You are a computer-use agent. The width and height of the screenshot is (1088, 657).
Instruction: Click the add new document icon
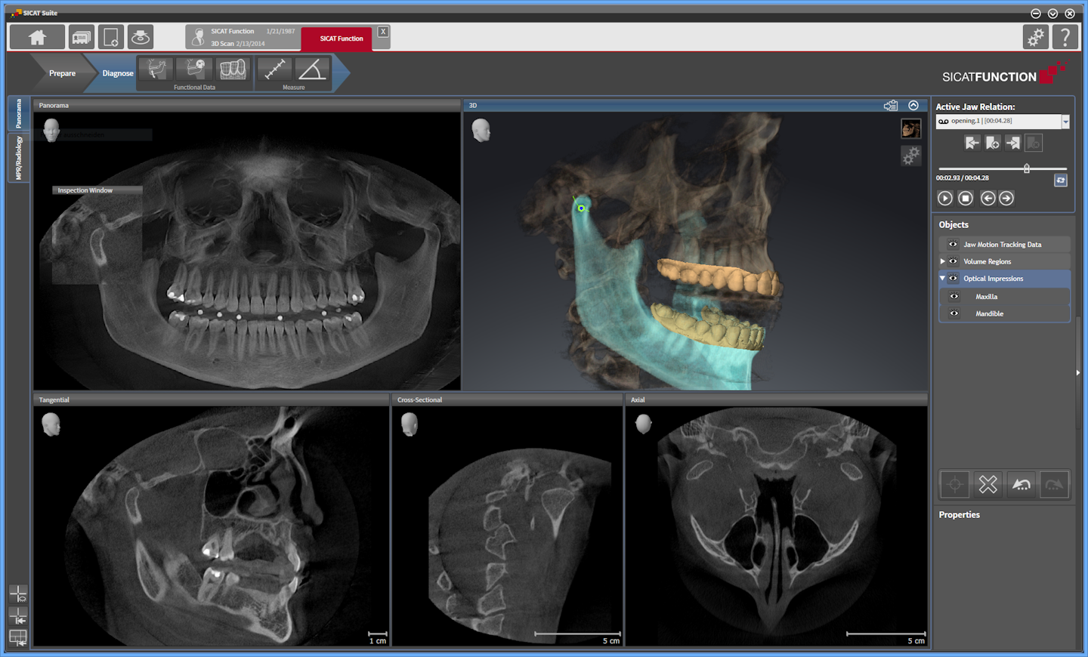point(110,36)
